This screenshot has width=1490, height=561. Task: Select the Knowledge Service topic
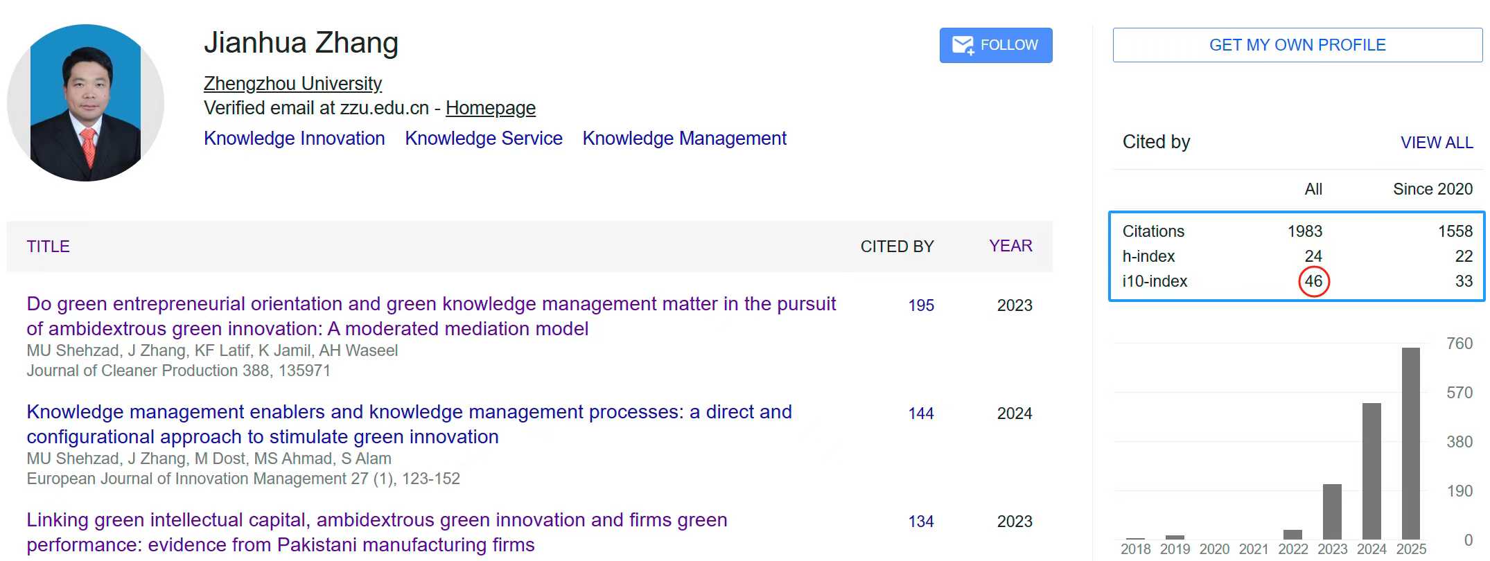[x=483, y=139]
